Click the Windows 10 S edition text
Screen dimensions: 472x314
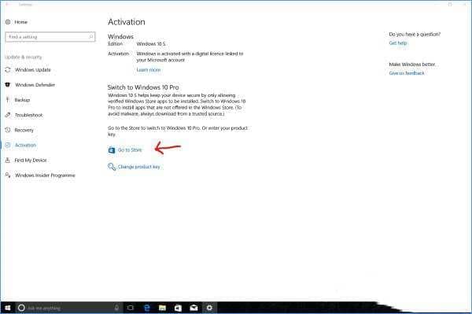pos(151,44)
